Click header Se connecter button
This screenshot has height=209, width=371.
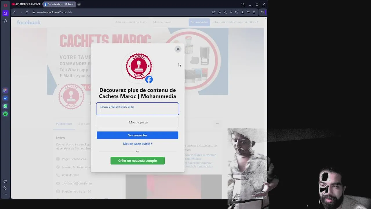199,22
